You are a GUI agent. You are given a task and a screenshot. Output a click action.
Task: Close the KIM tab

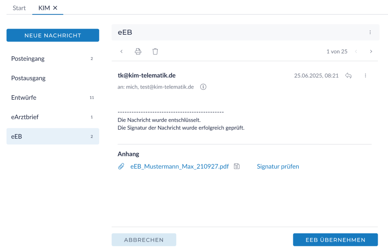click(55, 8)
